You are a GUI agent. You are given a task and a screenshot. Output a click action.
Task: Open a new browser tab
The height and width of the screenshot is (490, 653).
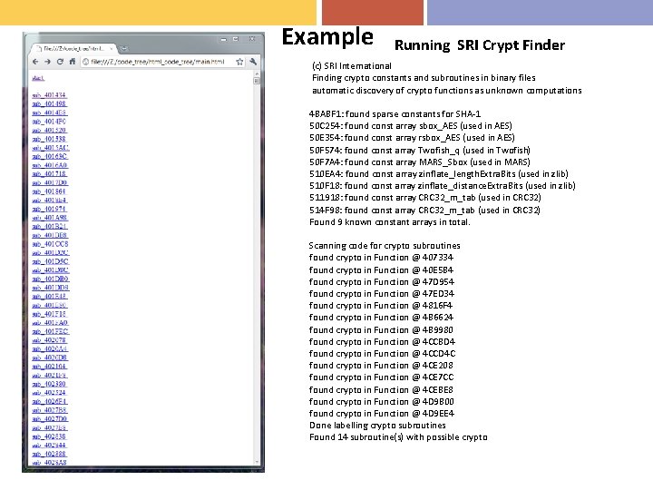[123, 49]
